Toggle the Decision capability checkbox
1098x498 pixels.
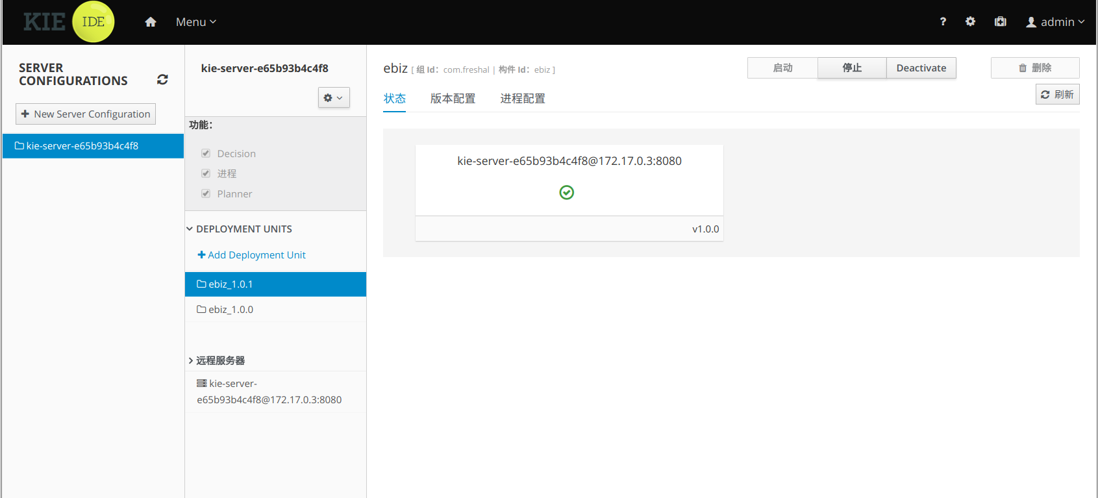click(x=206, y=153)
